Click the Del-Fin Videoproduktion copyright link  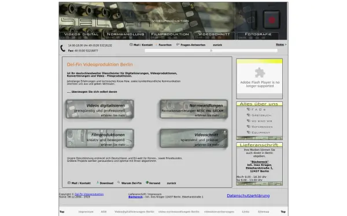click(89, 194)
